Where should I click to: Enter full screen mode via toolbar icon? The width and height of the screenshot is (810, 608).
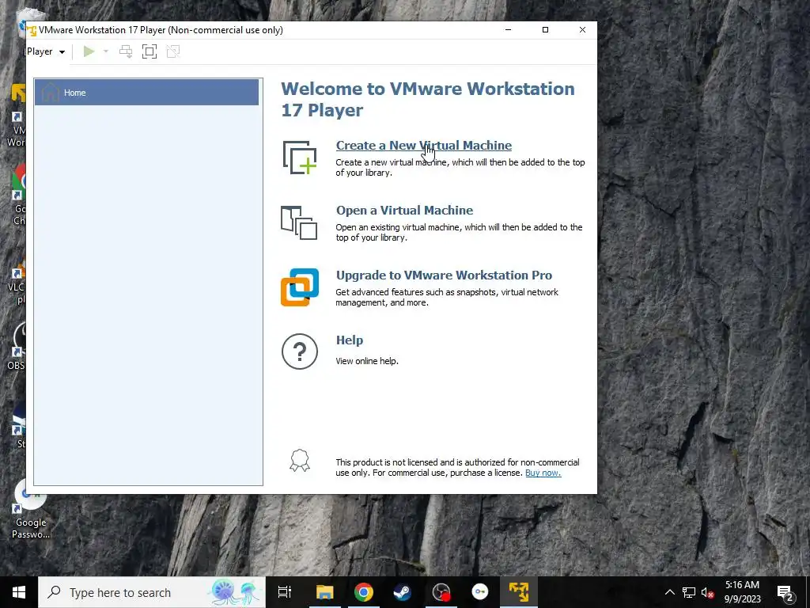tap(150, 51)
